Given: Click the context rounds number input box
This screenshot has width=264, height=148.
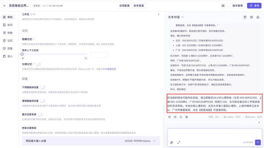Looking at the screenshot, I should pos(99,55).
